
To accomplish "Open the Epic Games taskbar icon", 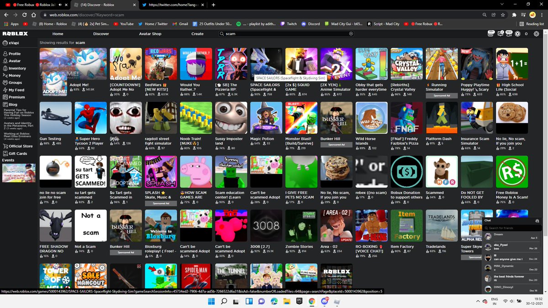I will coord(299,301).
